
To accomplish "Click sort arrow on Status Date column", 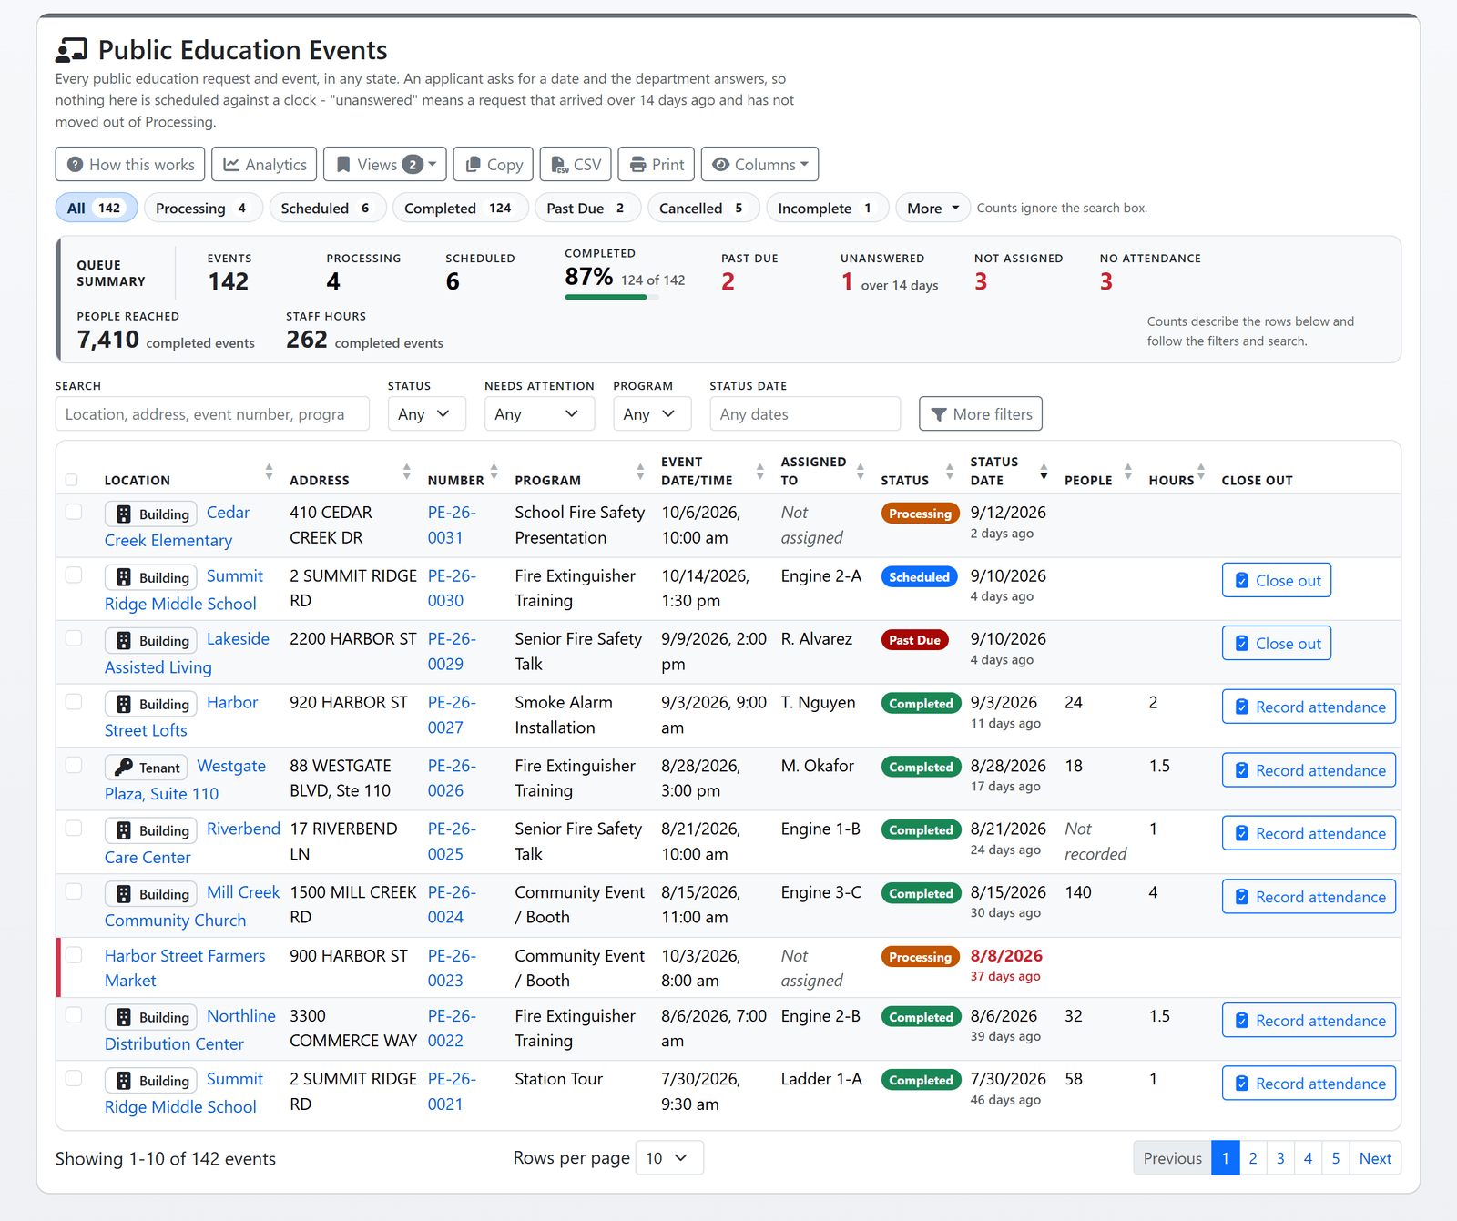I will pyautogui.click(x=1044, y=472).
